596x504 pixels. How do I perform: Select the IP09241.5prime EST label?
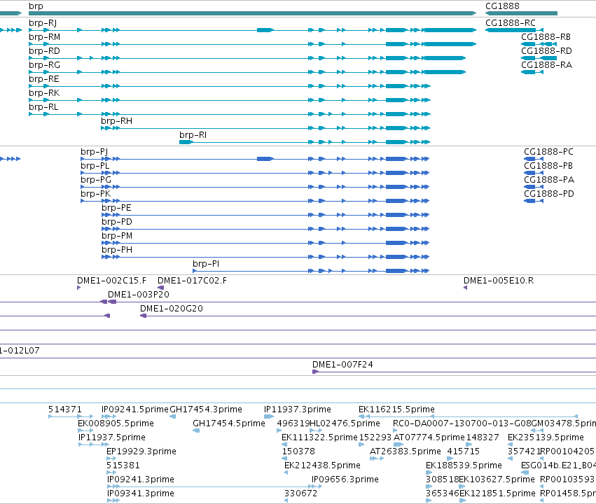tap(135, 409)
